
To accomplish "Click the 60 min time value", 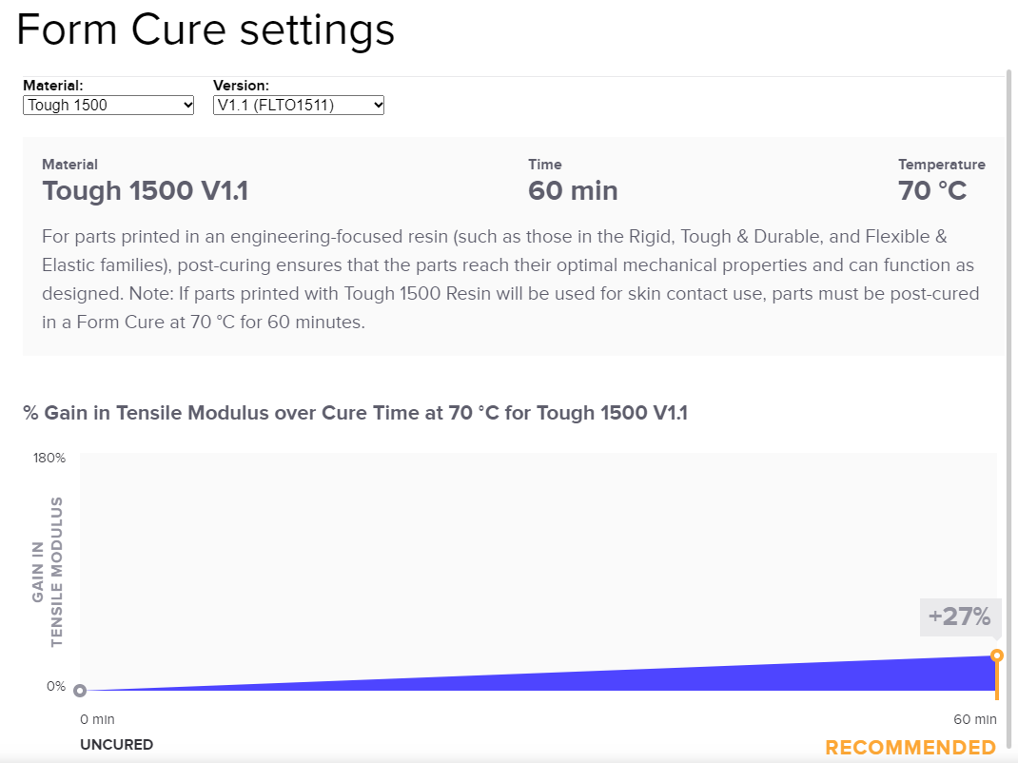I will click(x=573, y=190).
